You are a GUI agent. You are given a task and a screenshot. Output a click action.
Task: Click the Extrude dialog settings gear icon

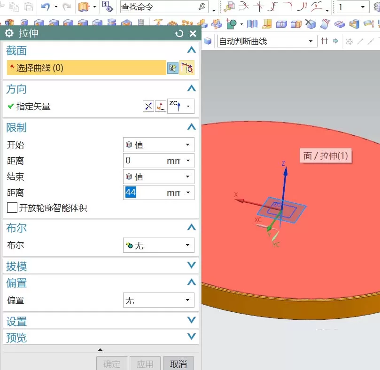(x=9, y=33)
